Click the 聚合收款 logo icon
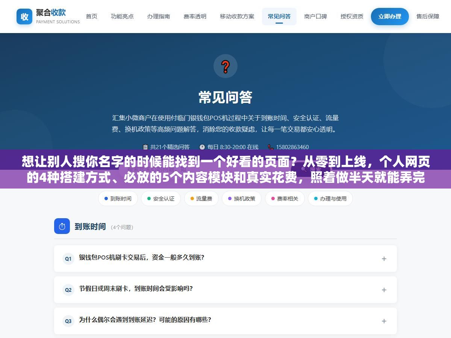The image size is (451, 338). click(24, 17)
